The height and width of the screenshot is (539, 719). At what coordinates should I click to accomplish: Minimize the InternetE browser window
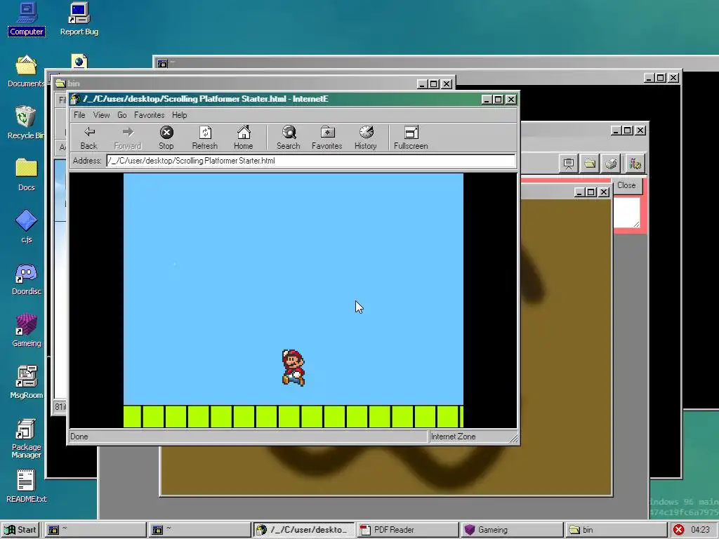click(x=487, y=100)
